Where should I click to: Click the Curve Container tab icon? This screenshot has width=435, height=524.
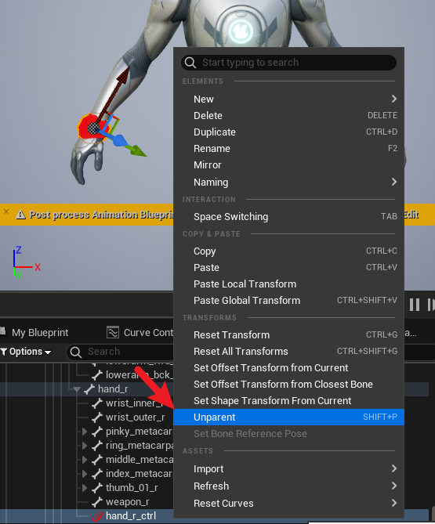click(113, 333)
